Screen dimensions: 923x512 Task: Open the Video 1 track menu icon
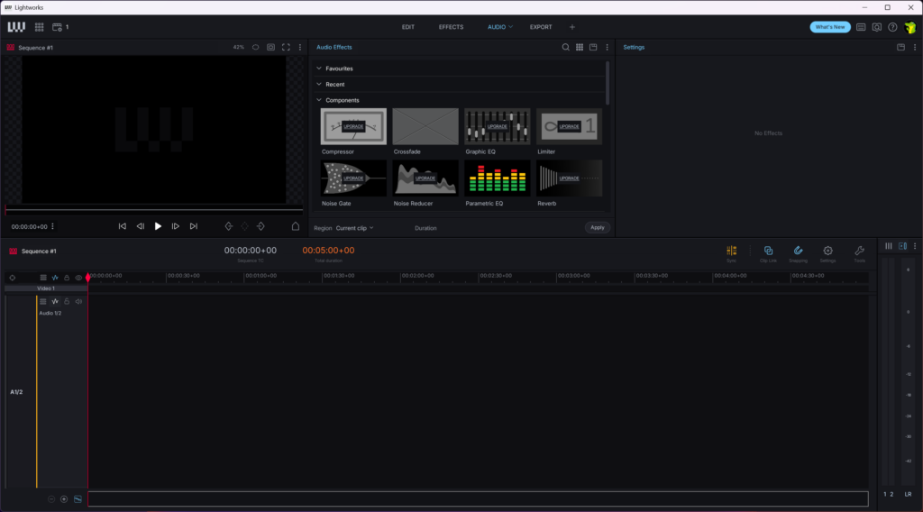click(x=43, y=278)
